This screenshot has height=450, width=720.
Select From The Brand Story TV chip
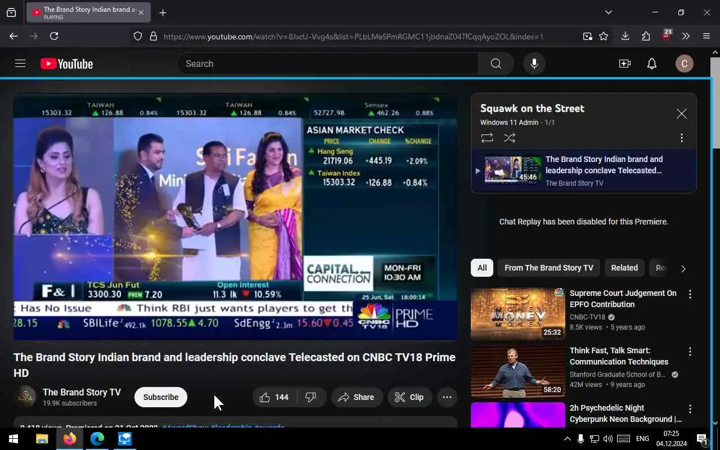[549, 268]
